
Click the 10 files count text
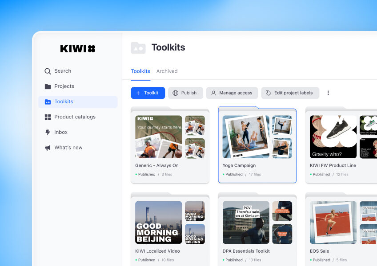click(168, 260)
